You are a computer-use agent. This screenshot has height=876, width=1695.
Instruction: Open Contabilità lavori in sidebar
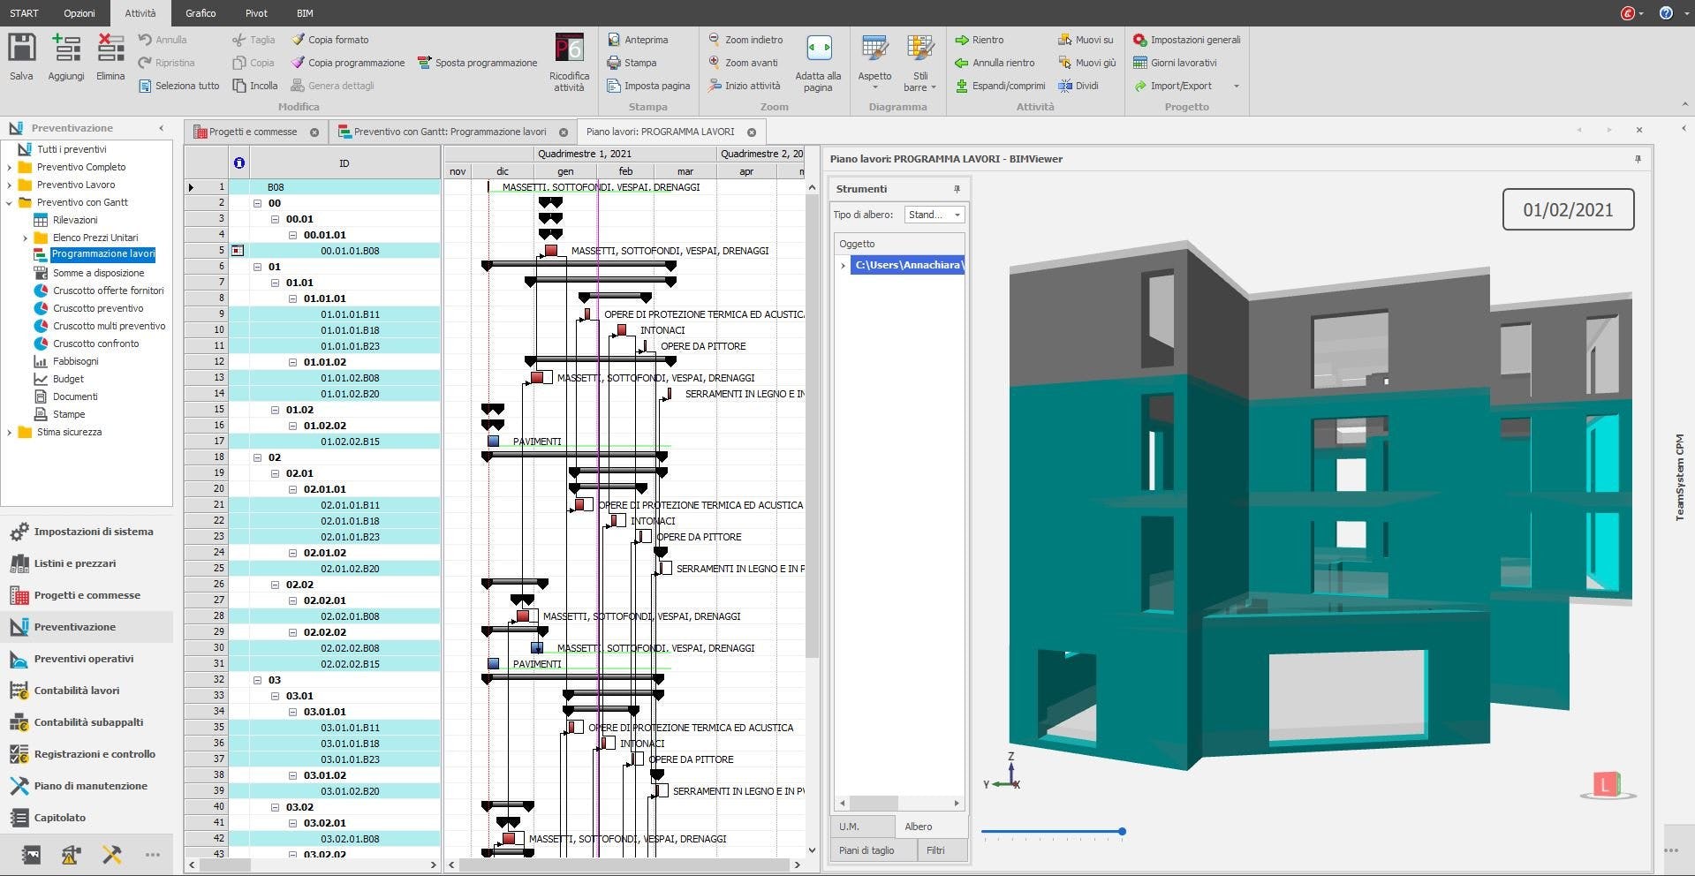pos(76,691)
